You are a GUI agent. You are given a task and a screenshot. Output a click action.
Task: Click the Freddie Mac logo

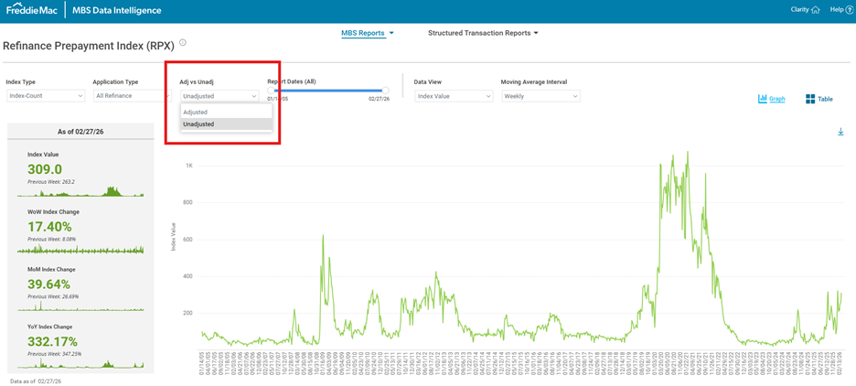pyautogui.click(x=28, y=10)
